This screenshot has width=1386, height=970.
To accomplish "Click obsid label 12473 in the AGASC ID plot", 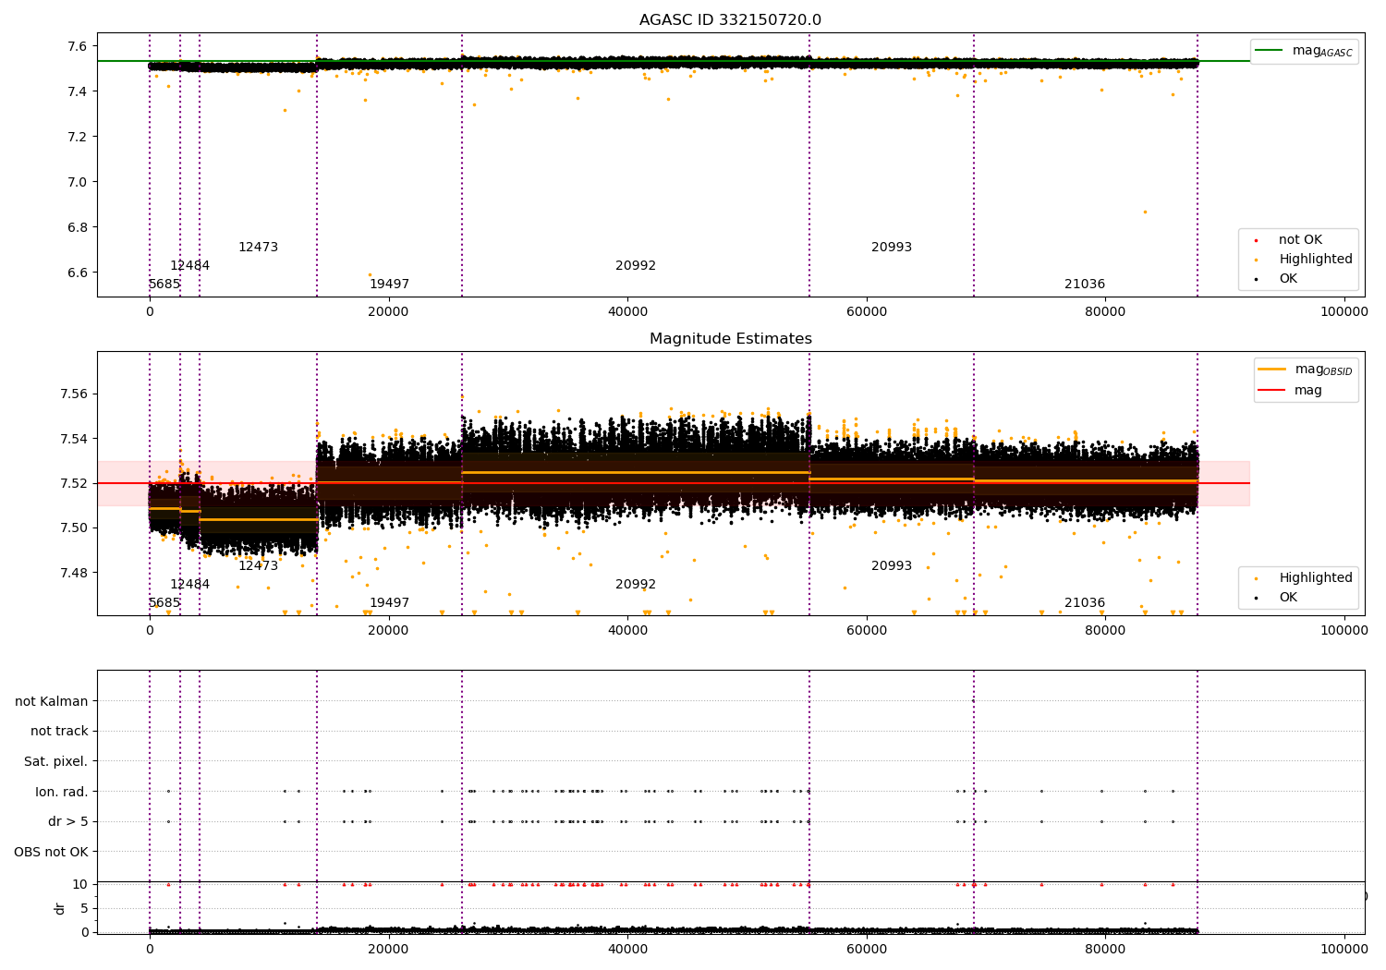I will [x=258, y=248].
